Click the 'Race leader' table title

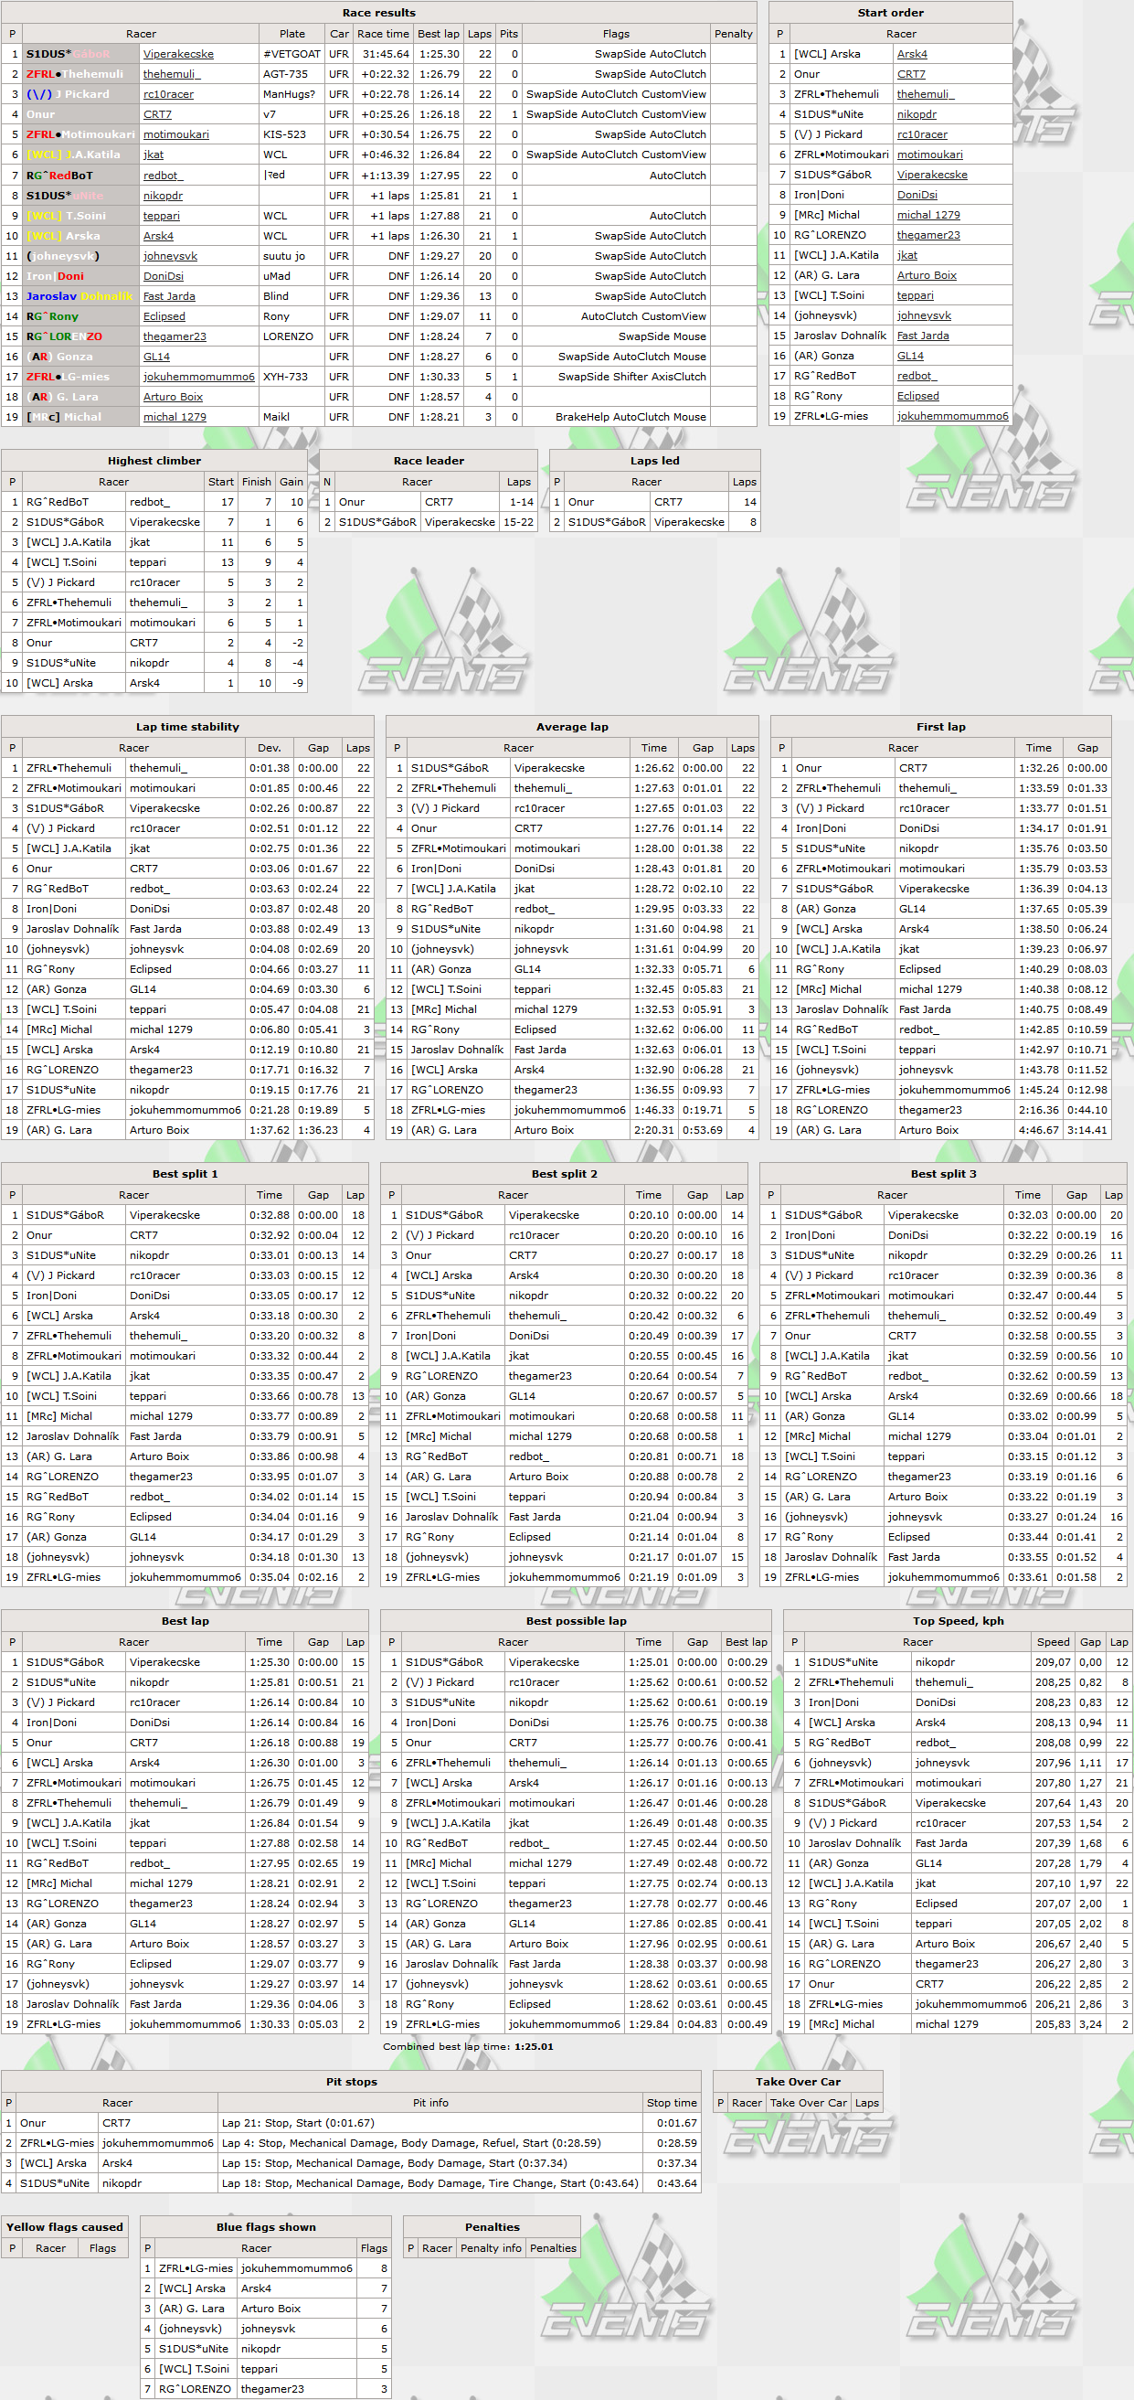click(x=429, y=461)
